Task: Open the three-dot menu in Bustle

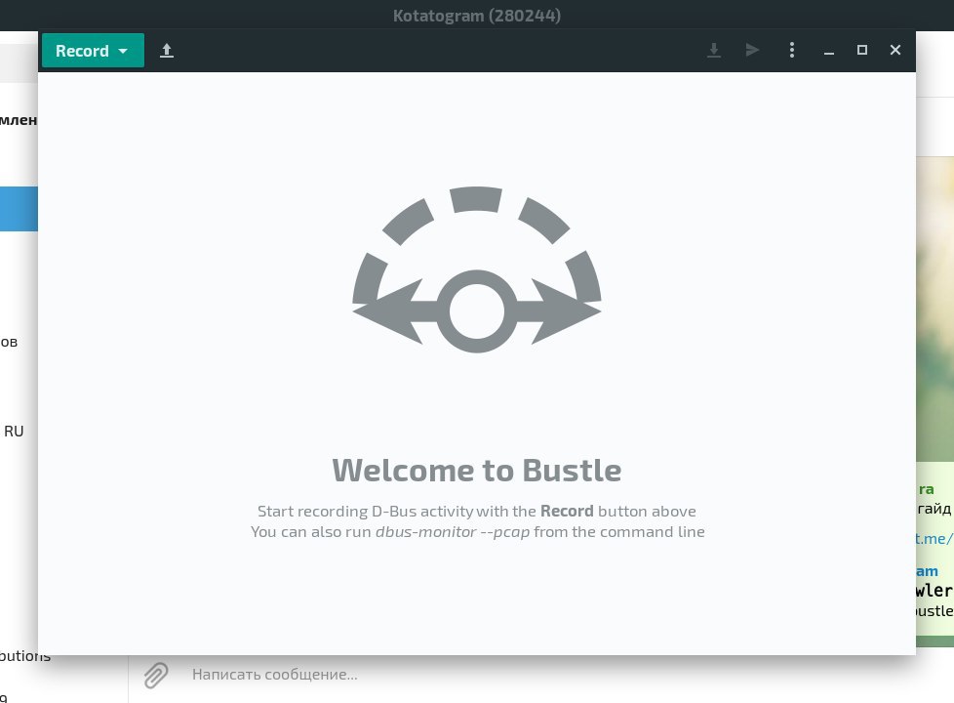Action: coord(791,50)
